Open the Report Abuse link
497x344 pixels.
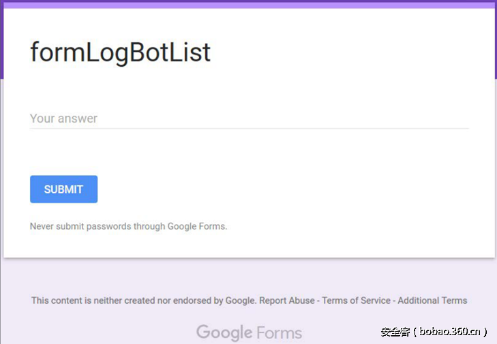287,300
